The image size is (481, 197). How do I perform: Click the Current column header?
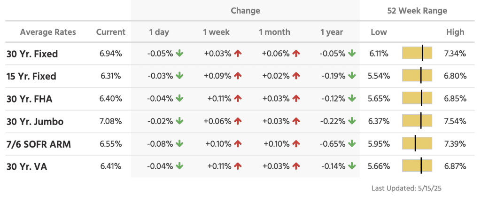point(111,32)
